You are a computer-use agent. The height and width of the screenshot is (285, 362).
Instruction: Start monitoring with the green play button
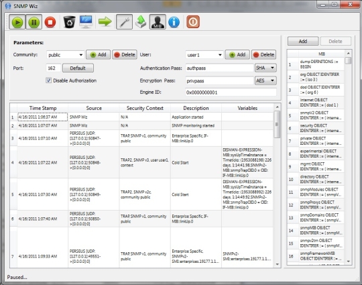click(x=17, y=22)
